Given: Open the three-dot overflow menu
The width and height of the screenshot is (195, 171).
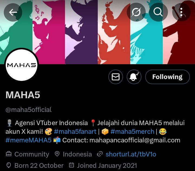Looking at the screenshot, I should [181, 12].
